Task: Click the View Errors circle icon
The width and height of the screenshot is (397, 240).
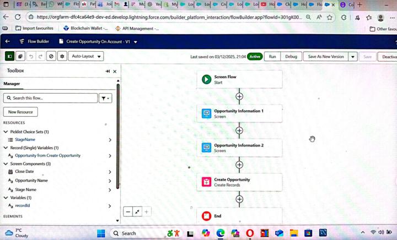Action: tap(51, 56)
